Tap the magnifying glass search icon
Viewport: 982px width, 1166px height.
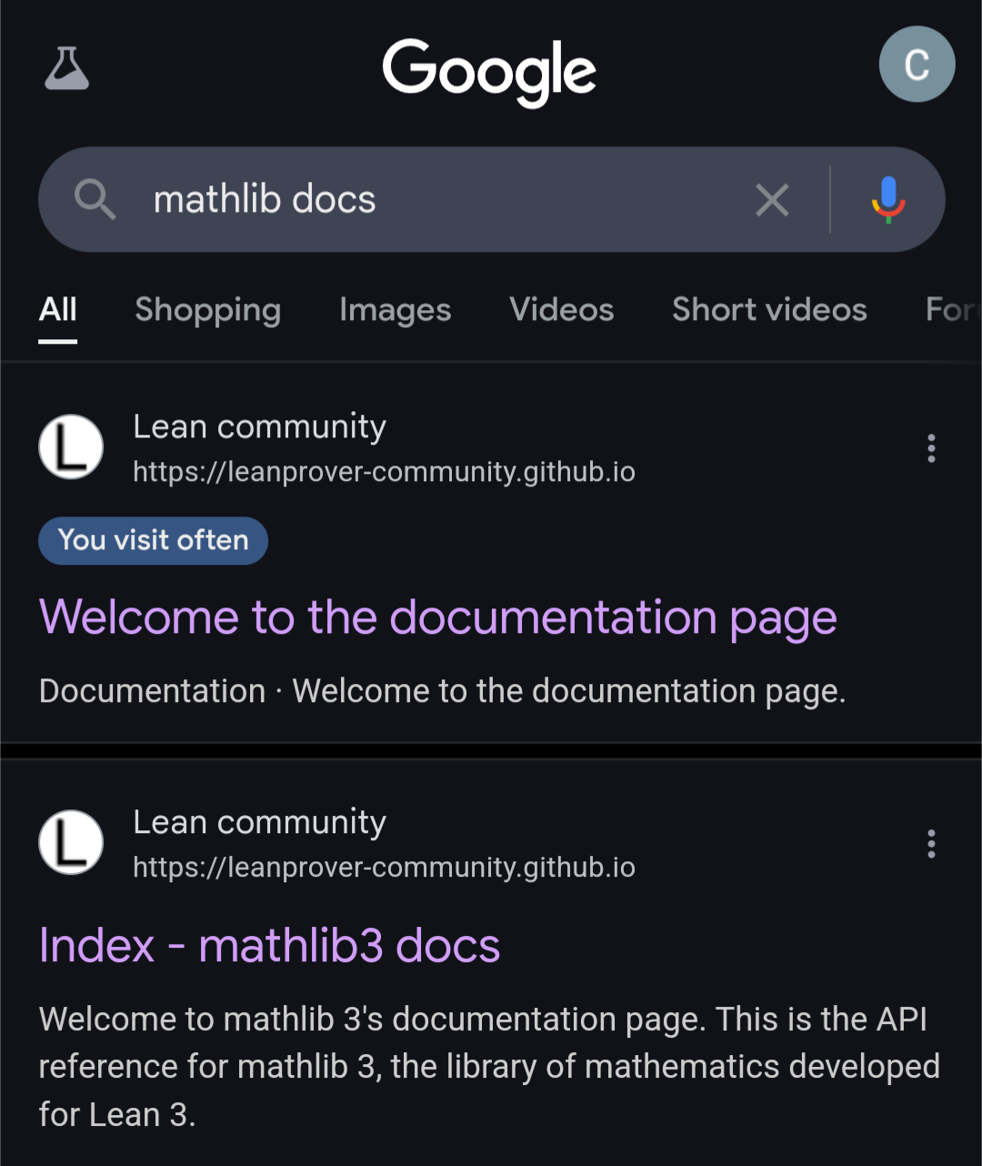point(95,199)
